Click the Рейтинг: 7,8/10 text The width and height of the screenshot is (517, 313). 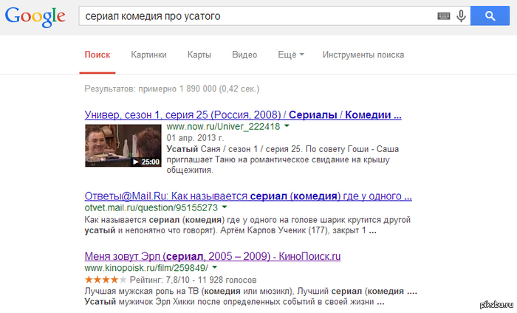(160, 280)
